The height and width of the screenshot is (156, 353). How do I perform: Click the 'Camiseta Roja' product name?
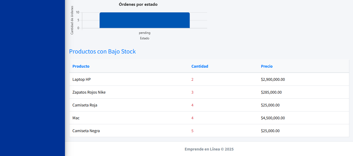(x=85, y=105)
